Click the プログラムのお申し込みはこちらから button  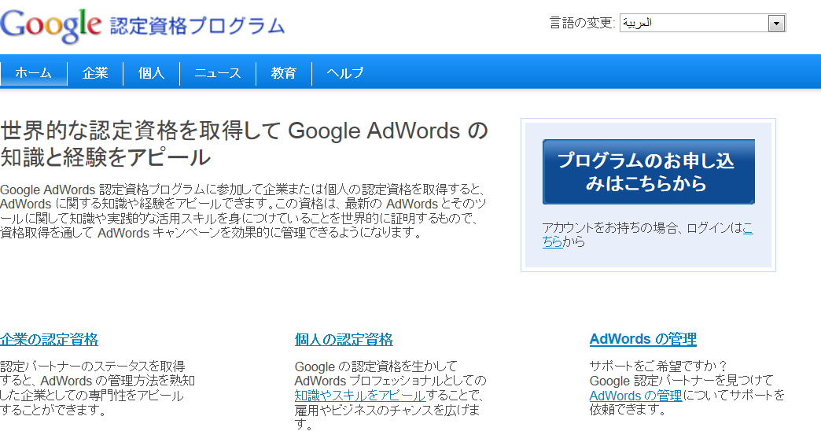648,171
